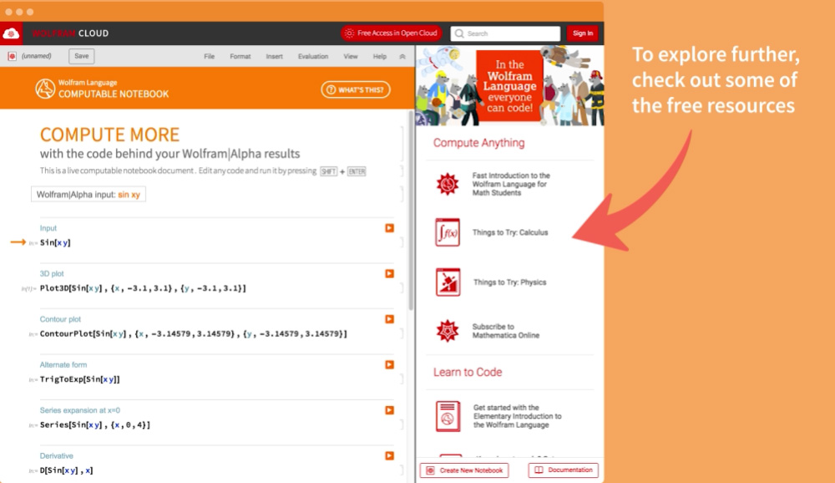835x483 pixels.
Task: Click the Wolfram Language Computable Notebook logo
Action: [x=45, y=89]
